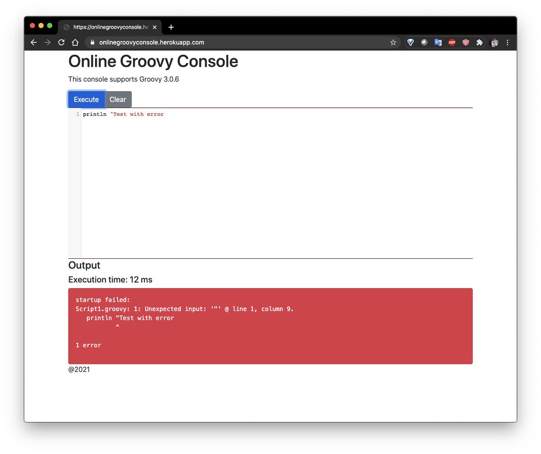Screen dimensions: 541x454
Task: Reload the page with refresh icon
Action: click(61, 42)
